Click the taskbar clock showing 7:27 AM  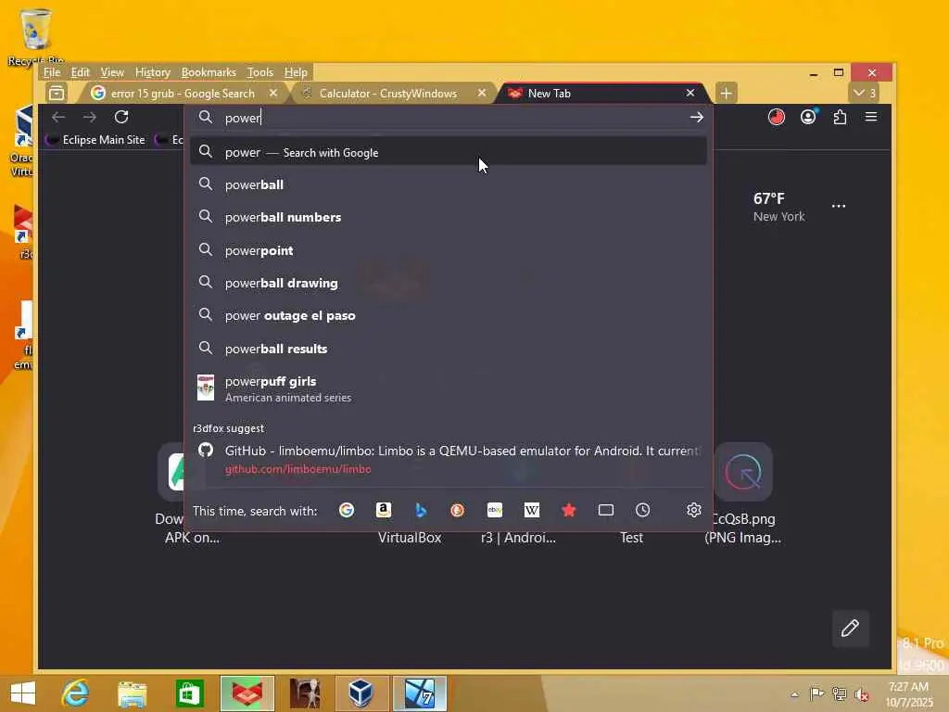pos(908,693)
